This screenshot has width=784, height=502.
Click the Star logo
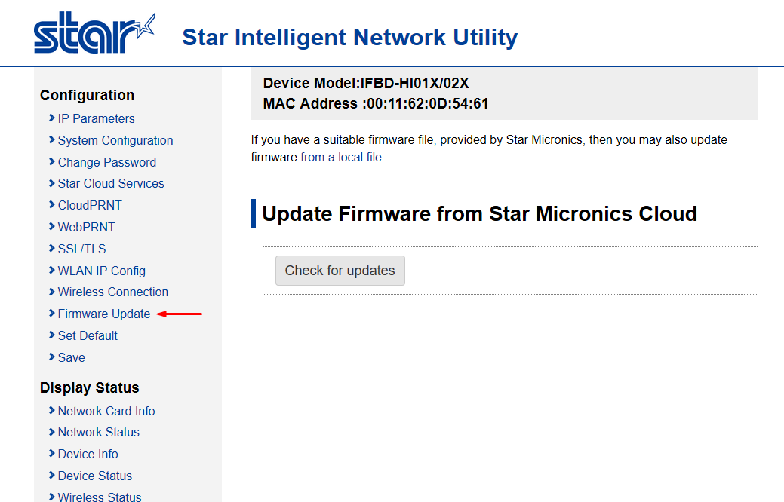coord(94,33)
